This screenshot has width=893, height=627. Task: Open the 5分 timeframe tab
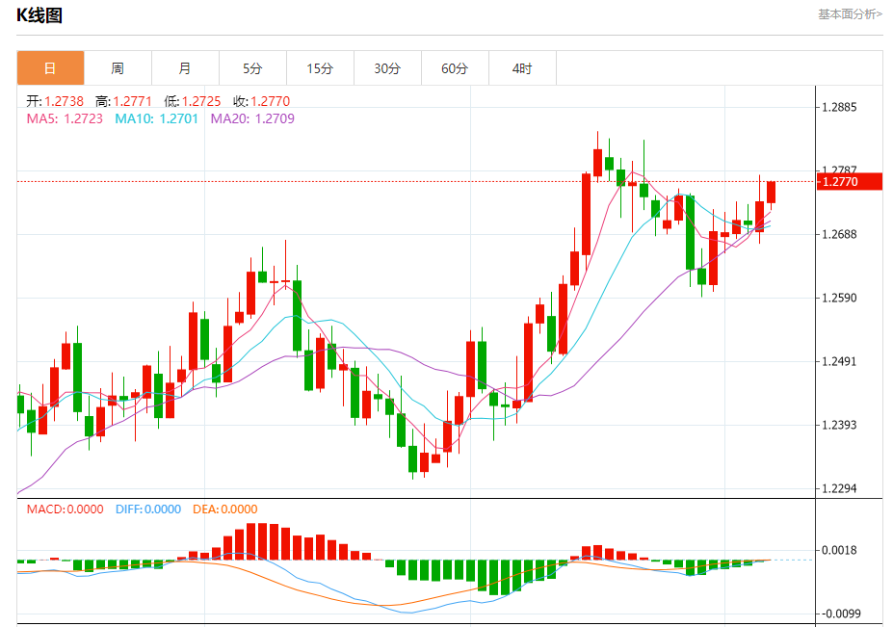(x=252, y=68)
